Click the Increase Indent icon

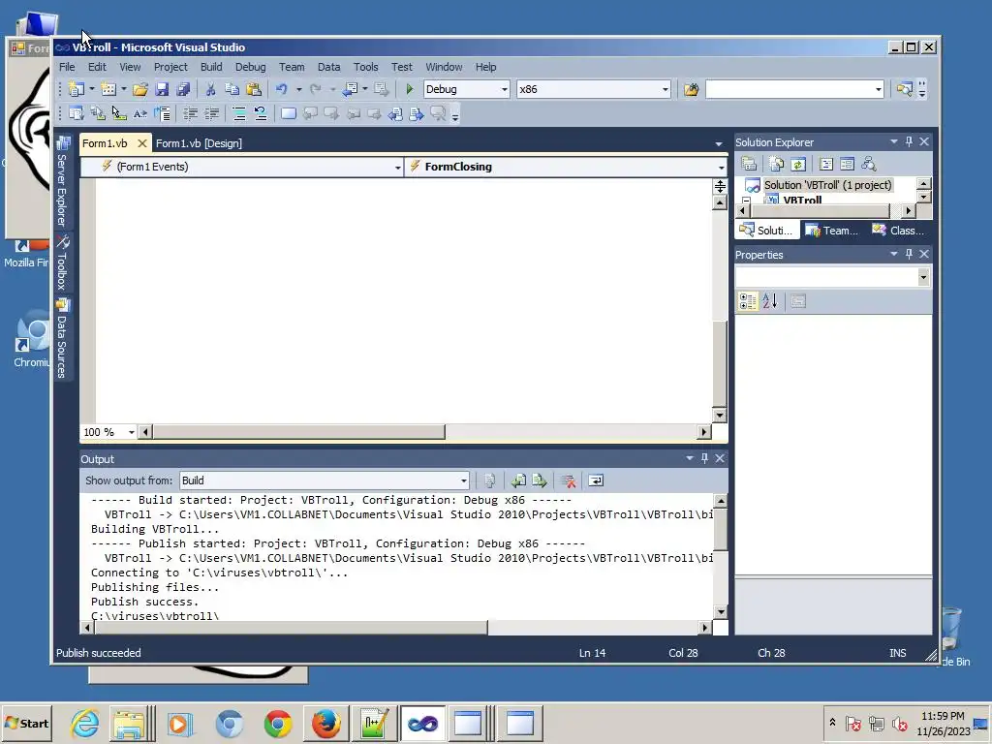click(x=211, y=114)
